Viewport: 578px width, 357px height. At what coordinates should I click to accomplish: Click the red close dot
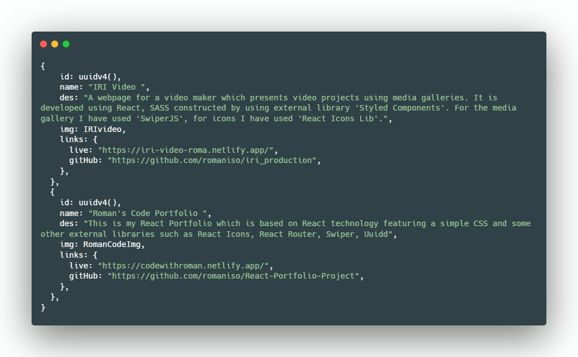(43, 44)
